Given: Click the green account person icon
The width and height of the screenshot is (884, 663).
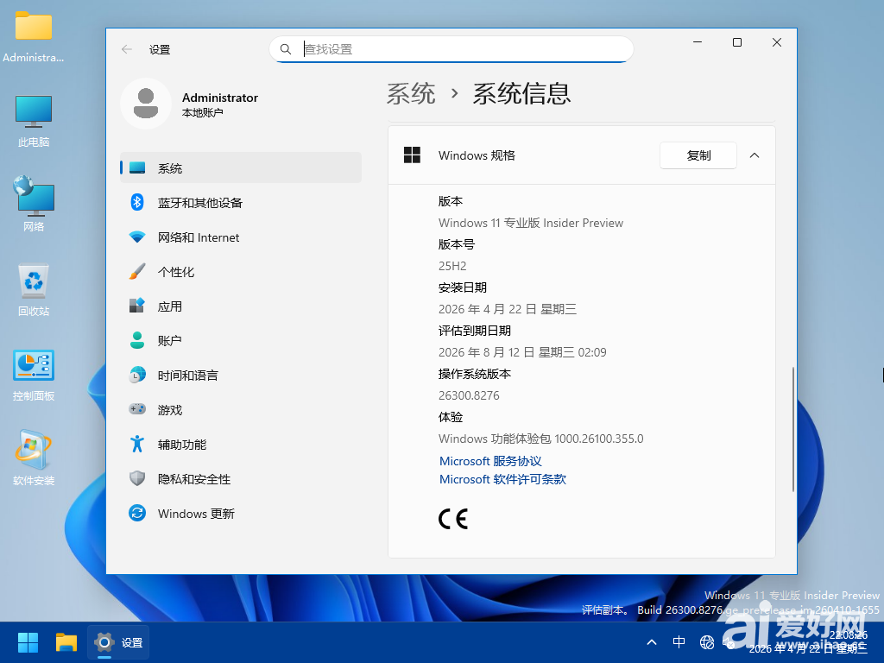Looking at the screenshot, I should click(x=137, y=340).
